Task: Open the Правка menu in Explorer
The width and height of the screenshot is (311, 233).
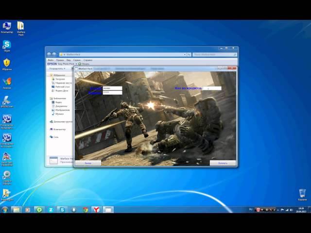Action: 60,60
